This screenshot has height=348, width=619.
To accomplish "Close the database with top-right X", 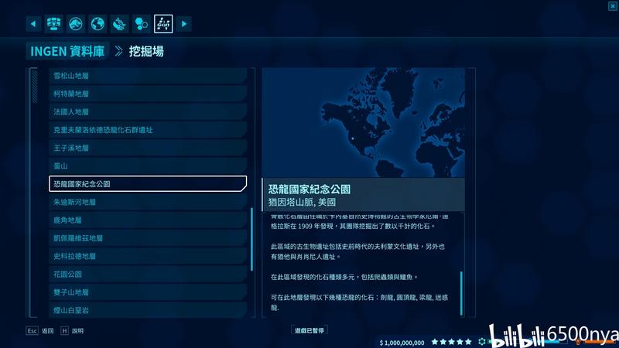I will click(x=613, y=6).
